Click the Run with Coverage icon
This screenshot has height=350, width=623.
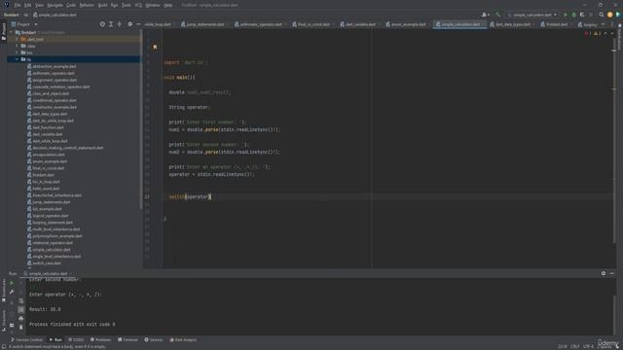[x=582, y=15]
